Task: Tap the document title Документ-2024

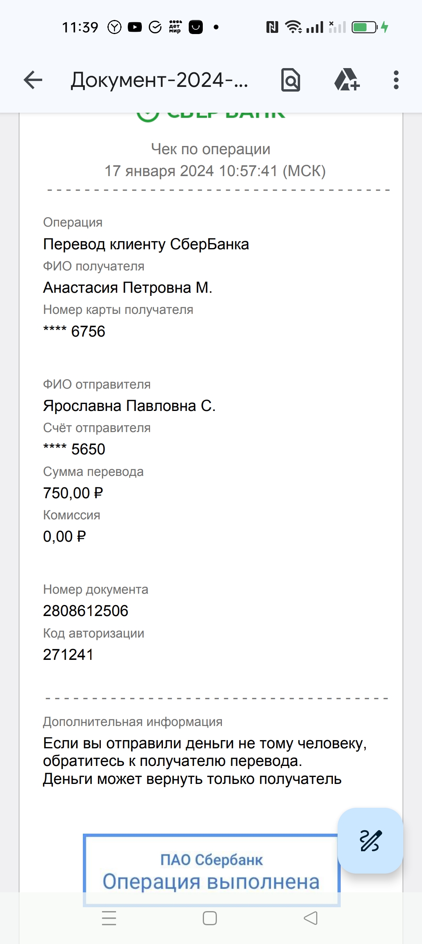Action: pyautogui.click(x=159, y=80)
